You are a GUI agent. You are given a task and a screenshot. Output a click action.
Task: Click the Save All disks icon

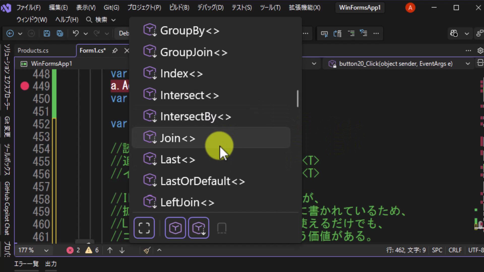point(60,33)
